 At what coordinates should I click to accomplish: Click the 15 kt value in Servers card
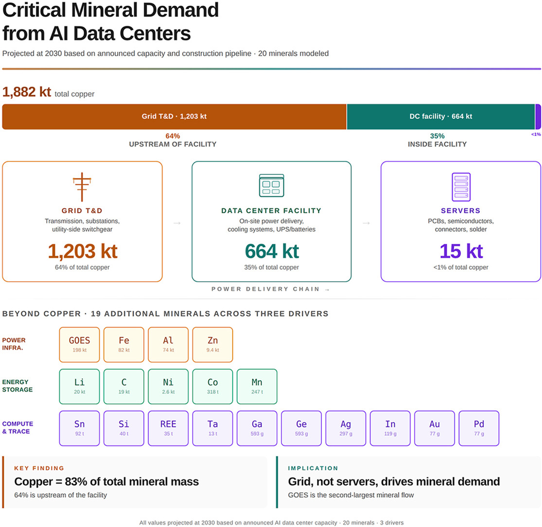pos(461,251)
